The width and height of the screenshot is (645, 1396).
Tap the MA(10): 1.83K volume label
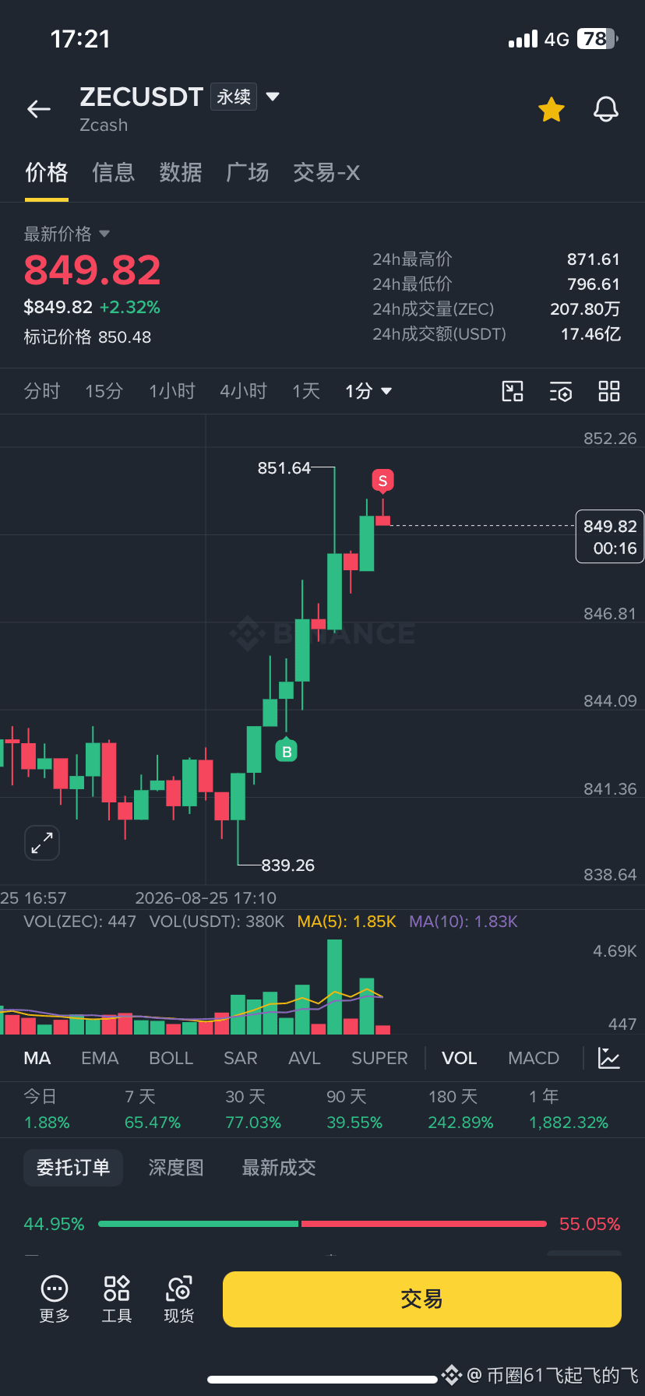pos(463,922)
